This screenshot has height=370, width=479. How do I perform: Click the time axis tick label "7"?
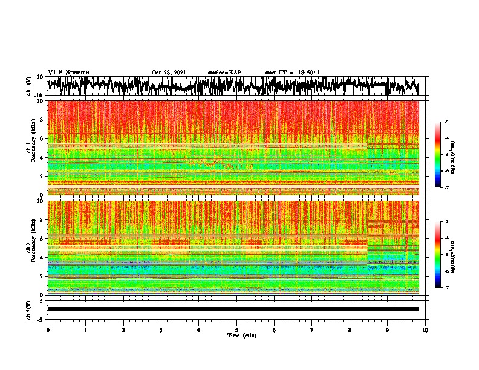tap(312, 330)
